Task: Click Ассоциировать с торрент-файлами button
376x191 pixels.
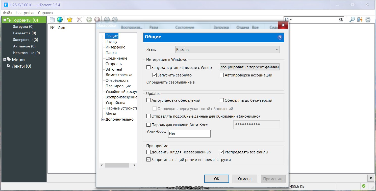Action: click(x=250, y=67)
